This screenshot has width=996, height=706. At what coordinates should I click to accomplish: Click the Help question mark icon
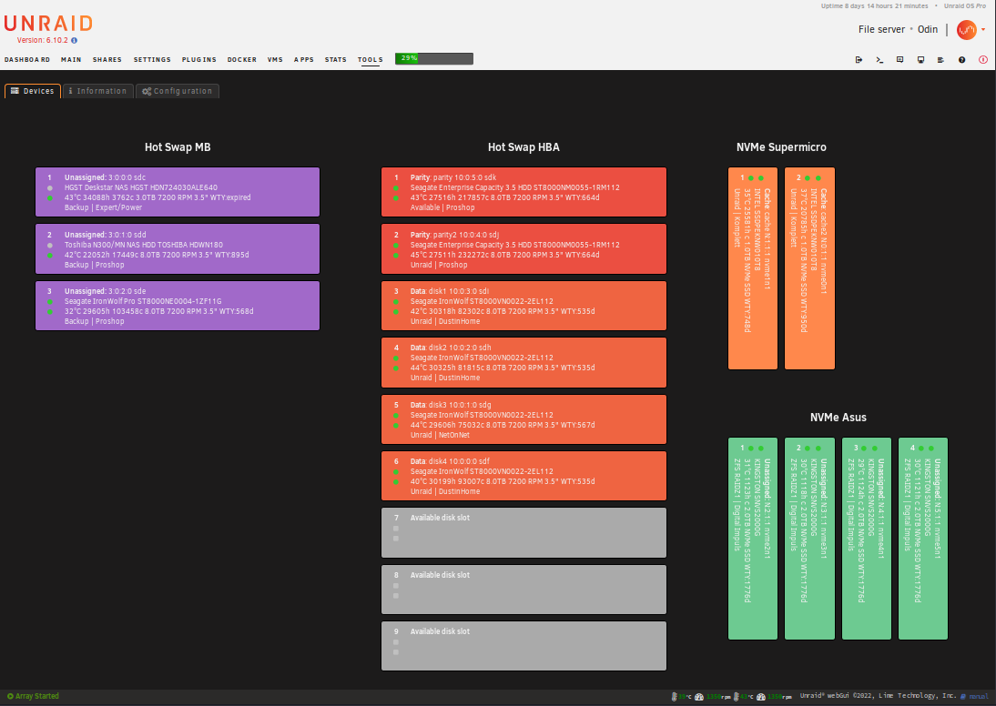961,60
